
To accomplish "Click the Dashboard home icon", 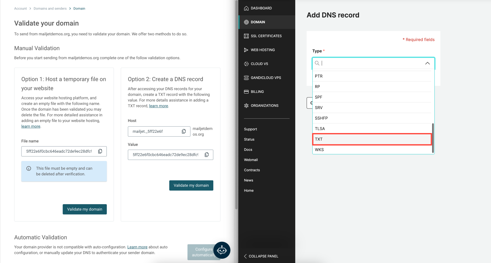I will pos(246,8).
